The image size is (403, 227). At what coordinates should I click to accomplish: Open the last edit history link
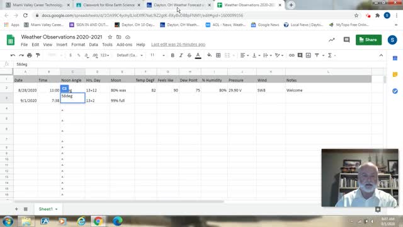pos(178,45)
